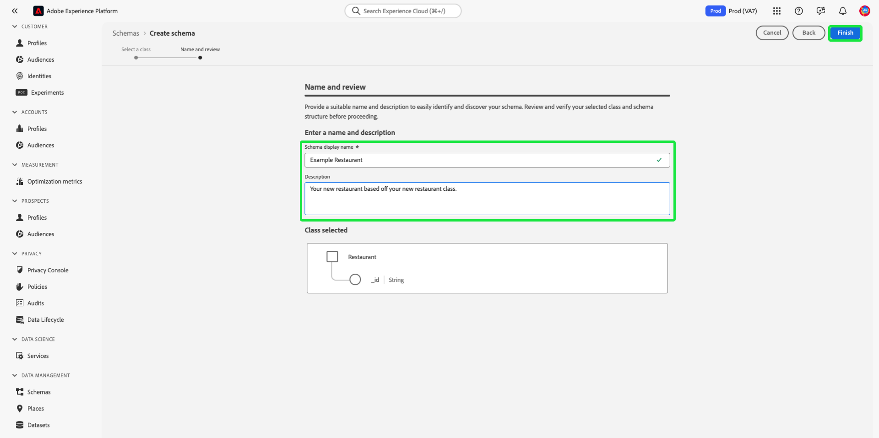The image size is (879, 438).
Task: Collapse the DATA MANAGEMENT section
Action: tap(15, 375)
